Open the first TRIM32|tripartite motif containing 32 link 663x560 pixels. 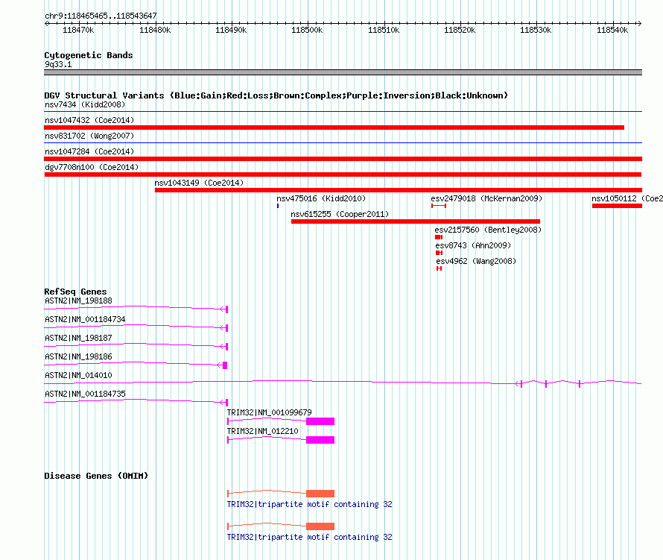[x=309, y=505]
